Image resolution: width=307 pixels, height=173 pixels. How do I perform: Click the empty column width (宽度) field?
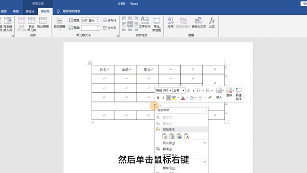coord(89,28)
